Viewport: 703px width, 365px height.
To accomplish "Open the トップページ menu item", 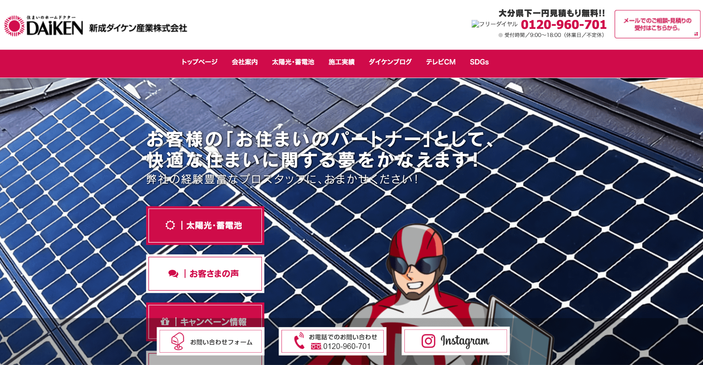I will pos(199,62).
